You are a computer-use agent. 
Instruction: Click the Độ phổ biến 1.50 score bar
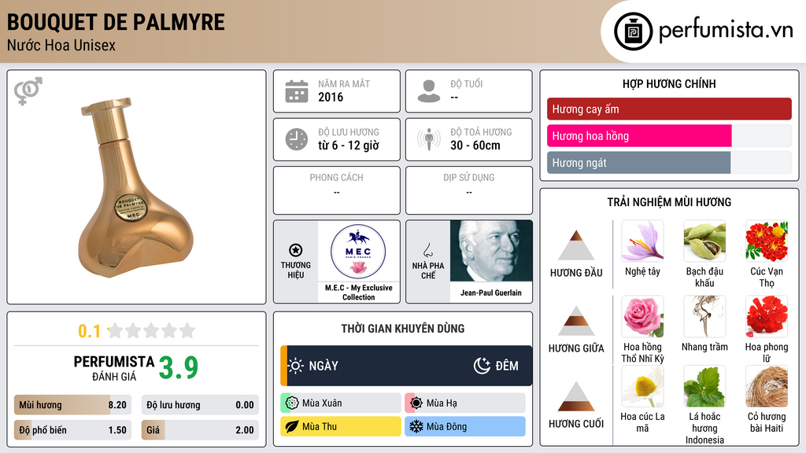pyautogui.click(x=73, y=430)
